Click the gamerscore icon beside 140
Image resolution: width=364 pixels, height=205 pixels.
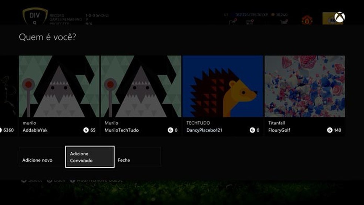[x=330, y=130]
